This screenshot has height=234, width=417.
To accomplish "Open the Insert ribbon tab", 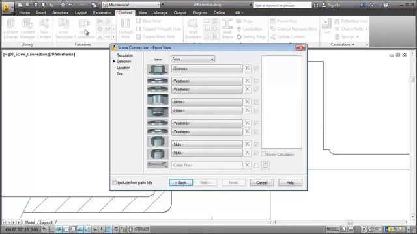I will point(41,12).
